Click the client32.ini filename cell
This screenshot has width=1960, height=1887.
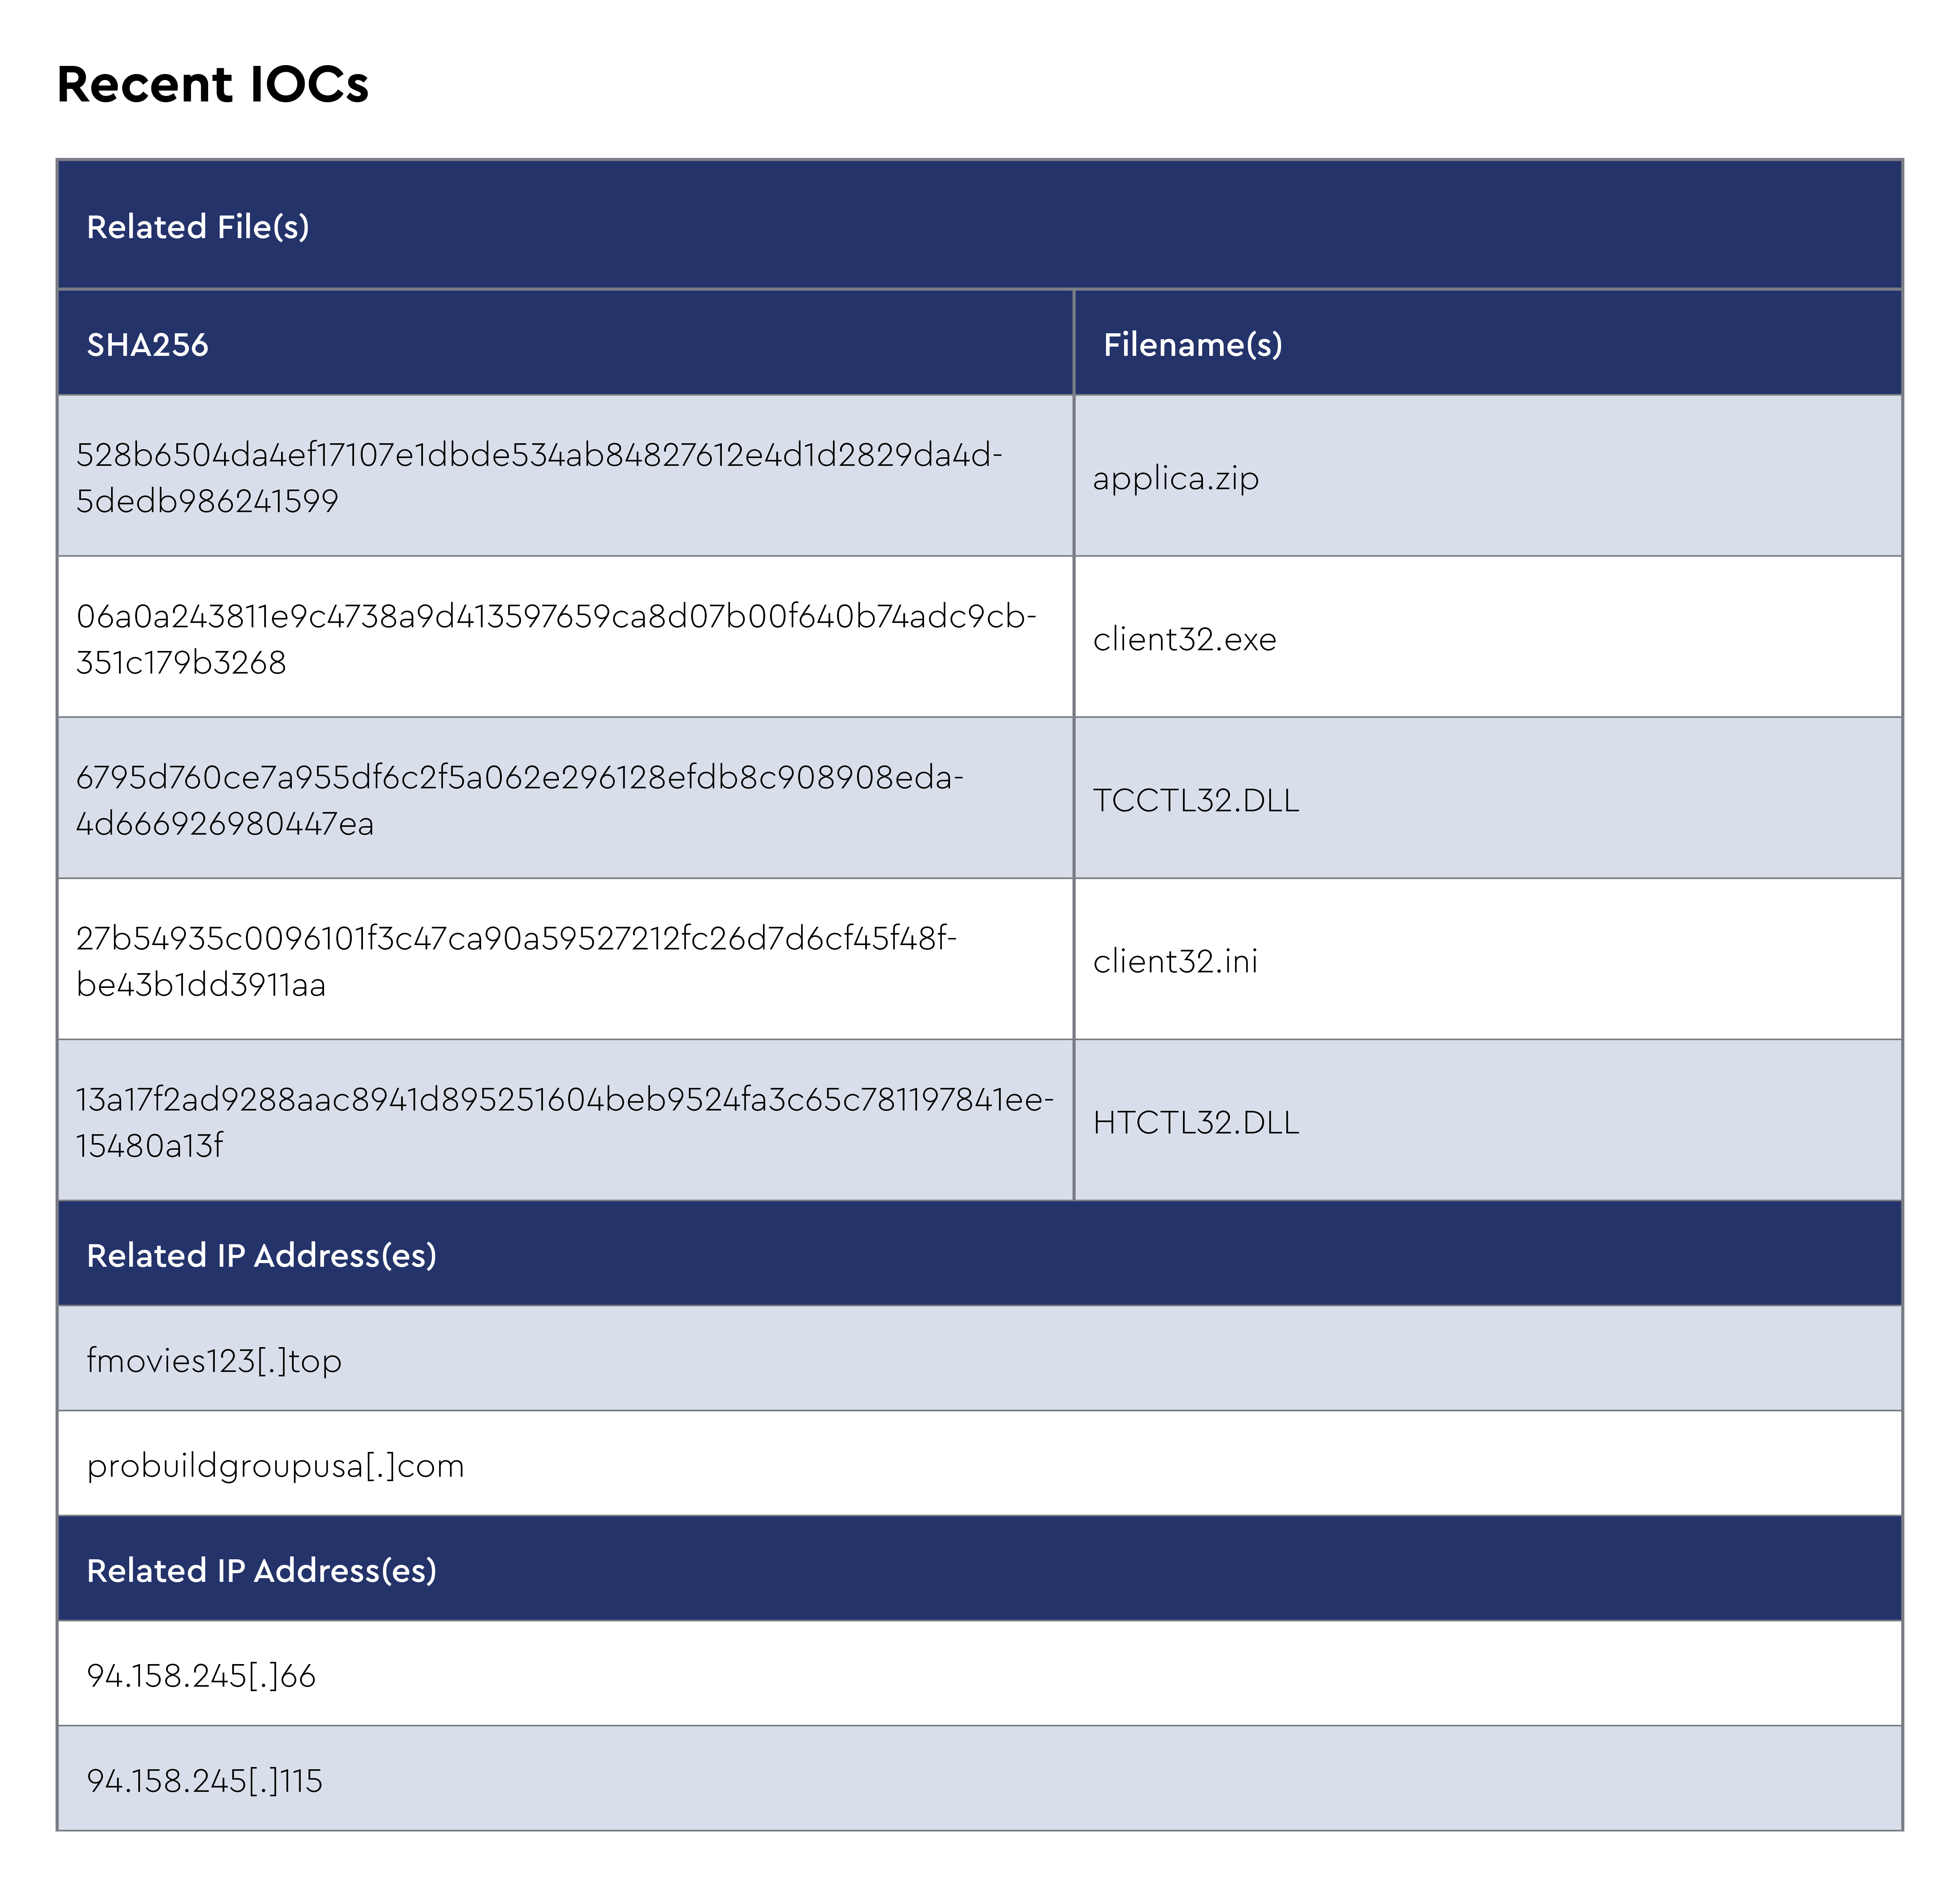1175,961
